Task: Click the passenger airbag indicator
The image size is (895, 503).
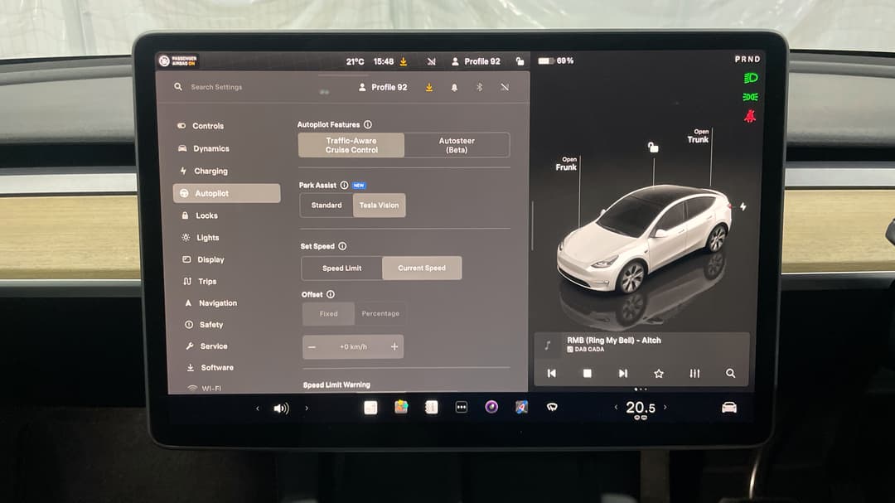Action: [178, 60]
